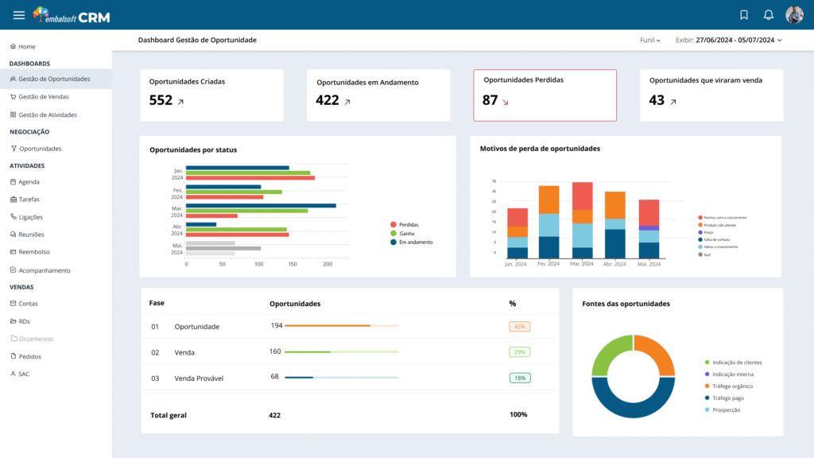Open the hamburger menu icon
Viewport: 814px width, 458px height.
(19, 15)
